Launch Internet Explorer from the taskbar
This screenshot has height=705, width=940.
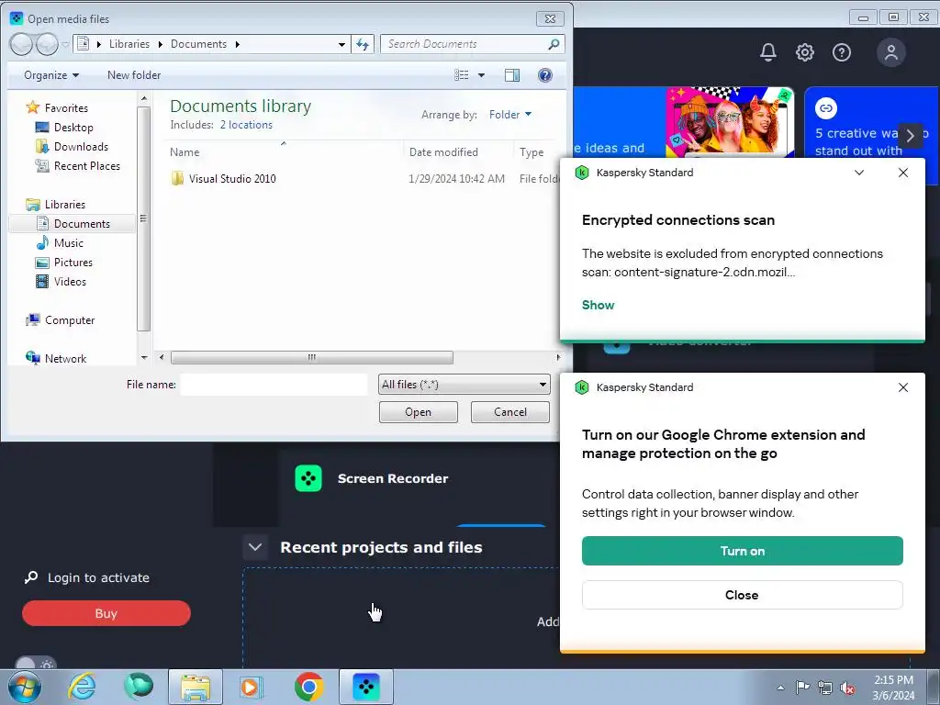(x=82, y=687)
